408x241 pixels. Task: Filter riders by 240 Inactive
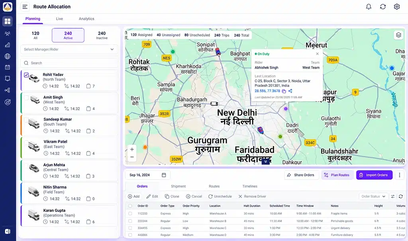[102, 35]
